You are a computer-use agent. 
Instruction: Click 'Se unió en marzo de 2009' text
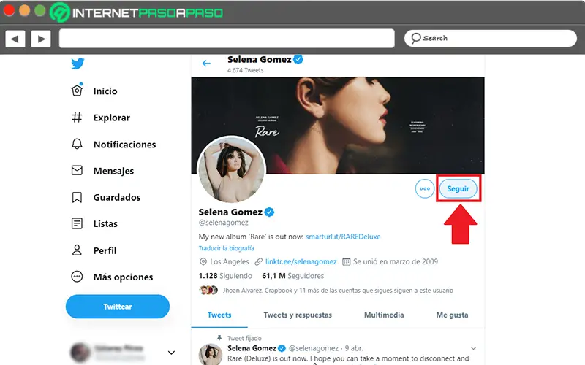pos(396,261)
